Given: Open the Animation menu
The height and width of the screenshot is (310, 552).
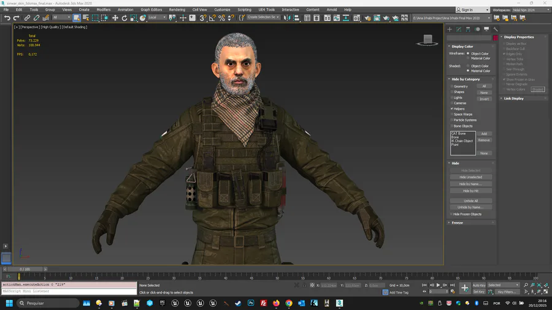Looking at the screenshot, I should point(125,9).
